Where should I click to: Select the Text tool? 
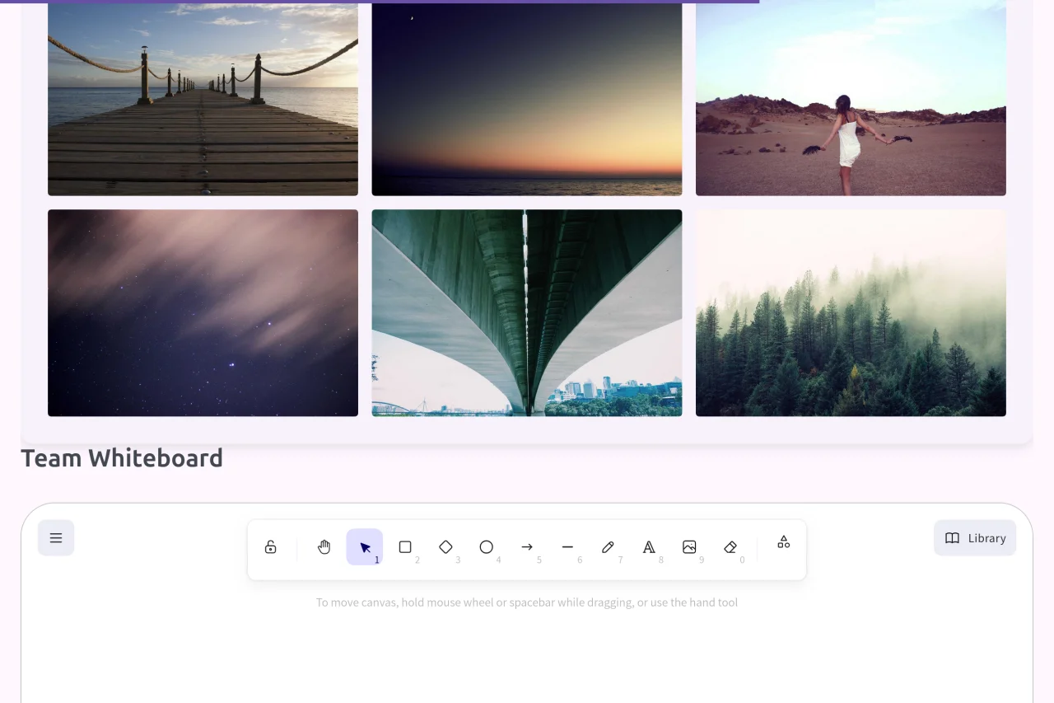tap(649, 547)
